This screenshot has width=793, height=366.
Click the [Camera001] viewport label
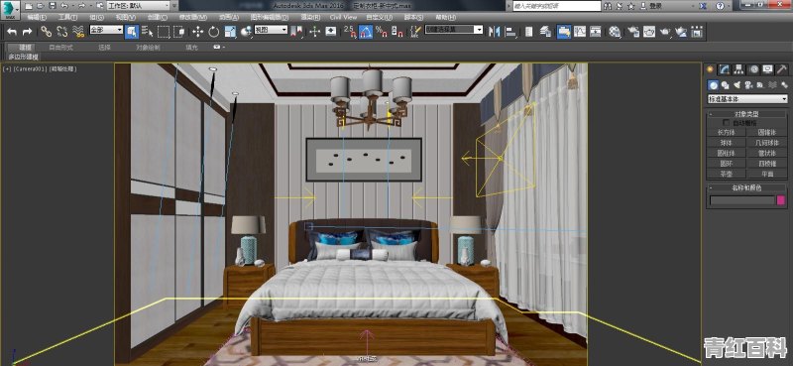point(30,68)
